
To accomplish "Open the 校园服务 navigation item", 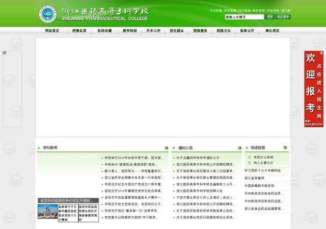I will pos(200,31).
